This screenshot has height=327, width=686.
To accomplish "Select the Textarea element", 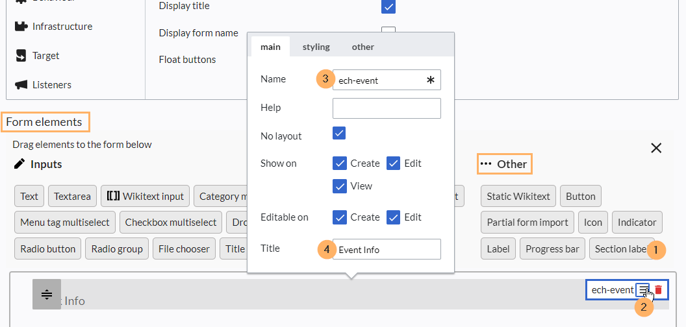I will click(72, 197).
